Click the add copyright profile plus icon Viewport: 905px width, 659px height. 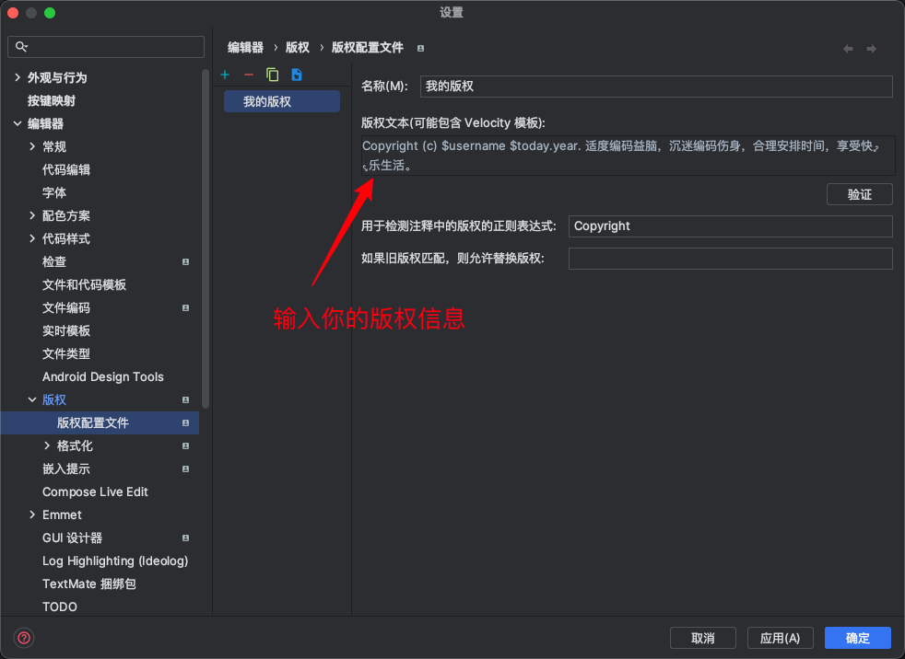pyautogui.click(x=225, y=75)
